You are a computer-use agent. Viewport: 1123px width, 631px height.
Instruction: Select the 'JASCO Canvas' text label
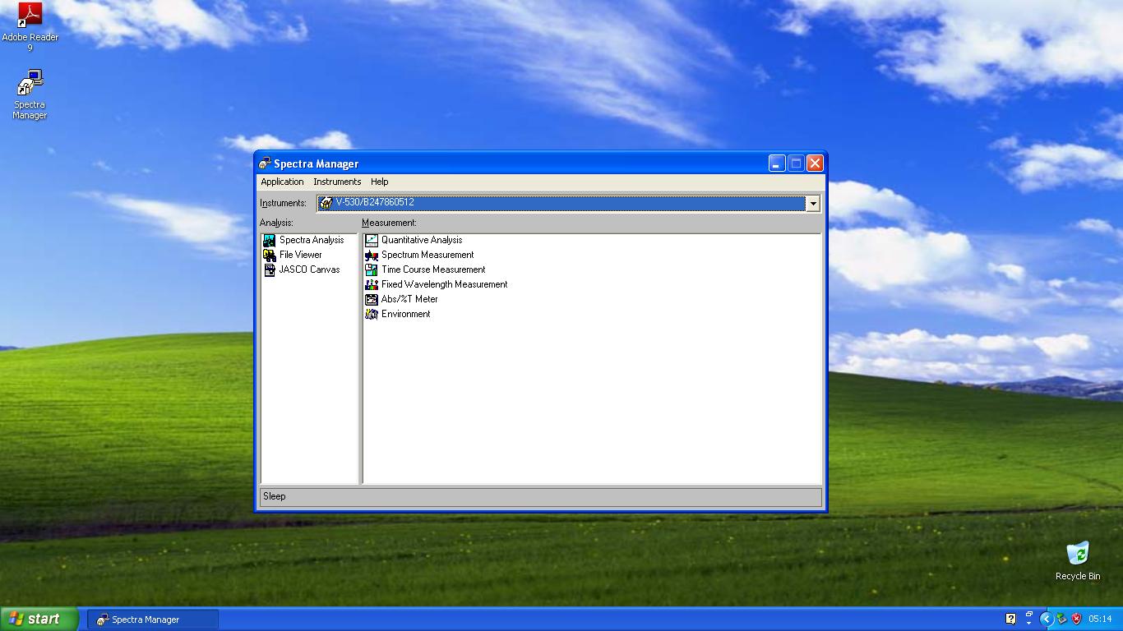pos(309,269)
